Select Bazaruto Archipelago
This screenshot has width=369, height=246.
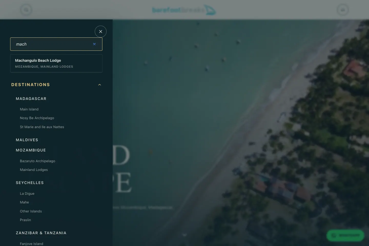pyautogui.click(x=37, y=161)
